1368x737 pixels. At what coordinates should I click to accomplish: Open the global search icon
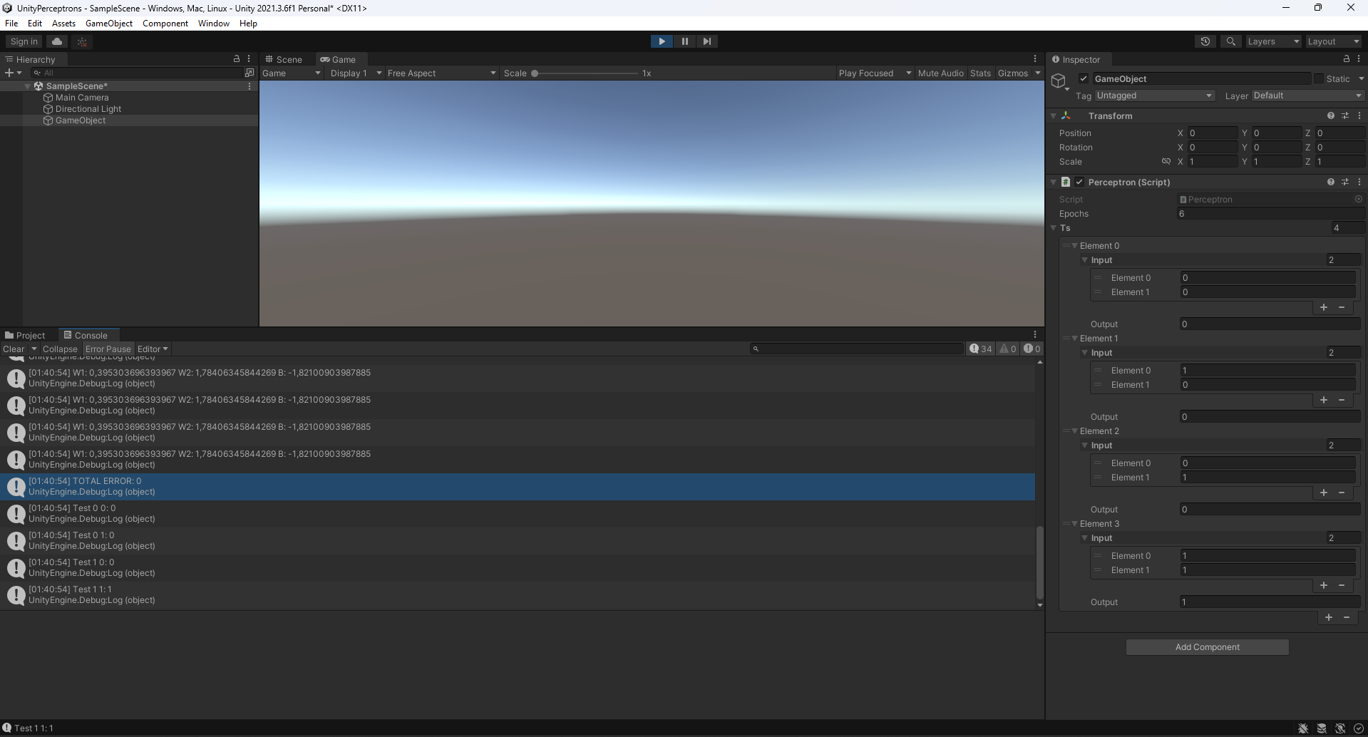coord(1230,41)
